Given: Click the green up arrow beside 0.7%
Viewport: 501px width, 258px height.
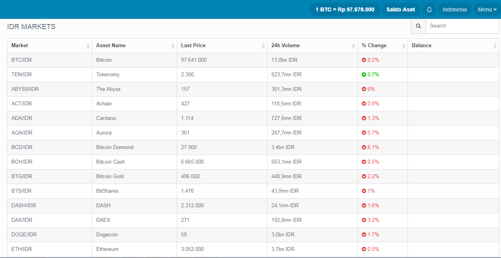Looking at the screenshot, I should point(364,75).
